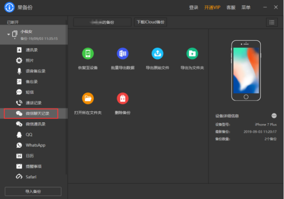
Task: Click the blue 批量导出数据 export icon
Action: point(123,54)
